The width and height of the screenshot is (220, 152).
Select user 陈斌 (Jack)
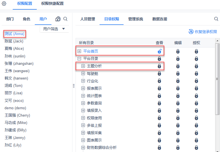(14, 41)
